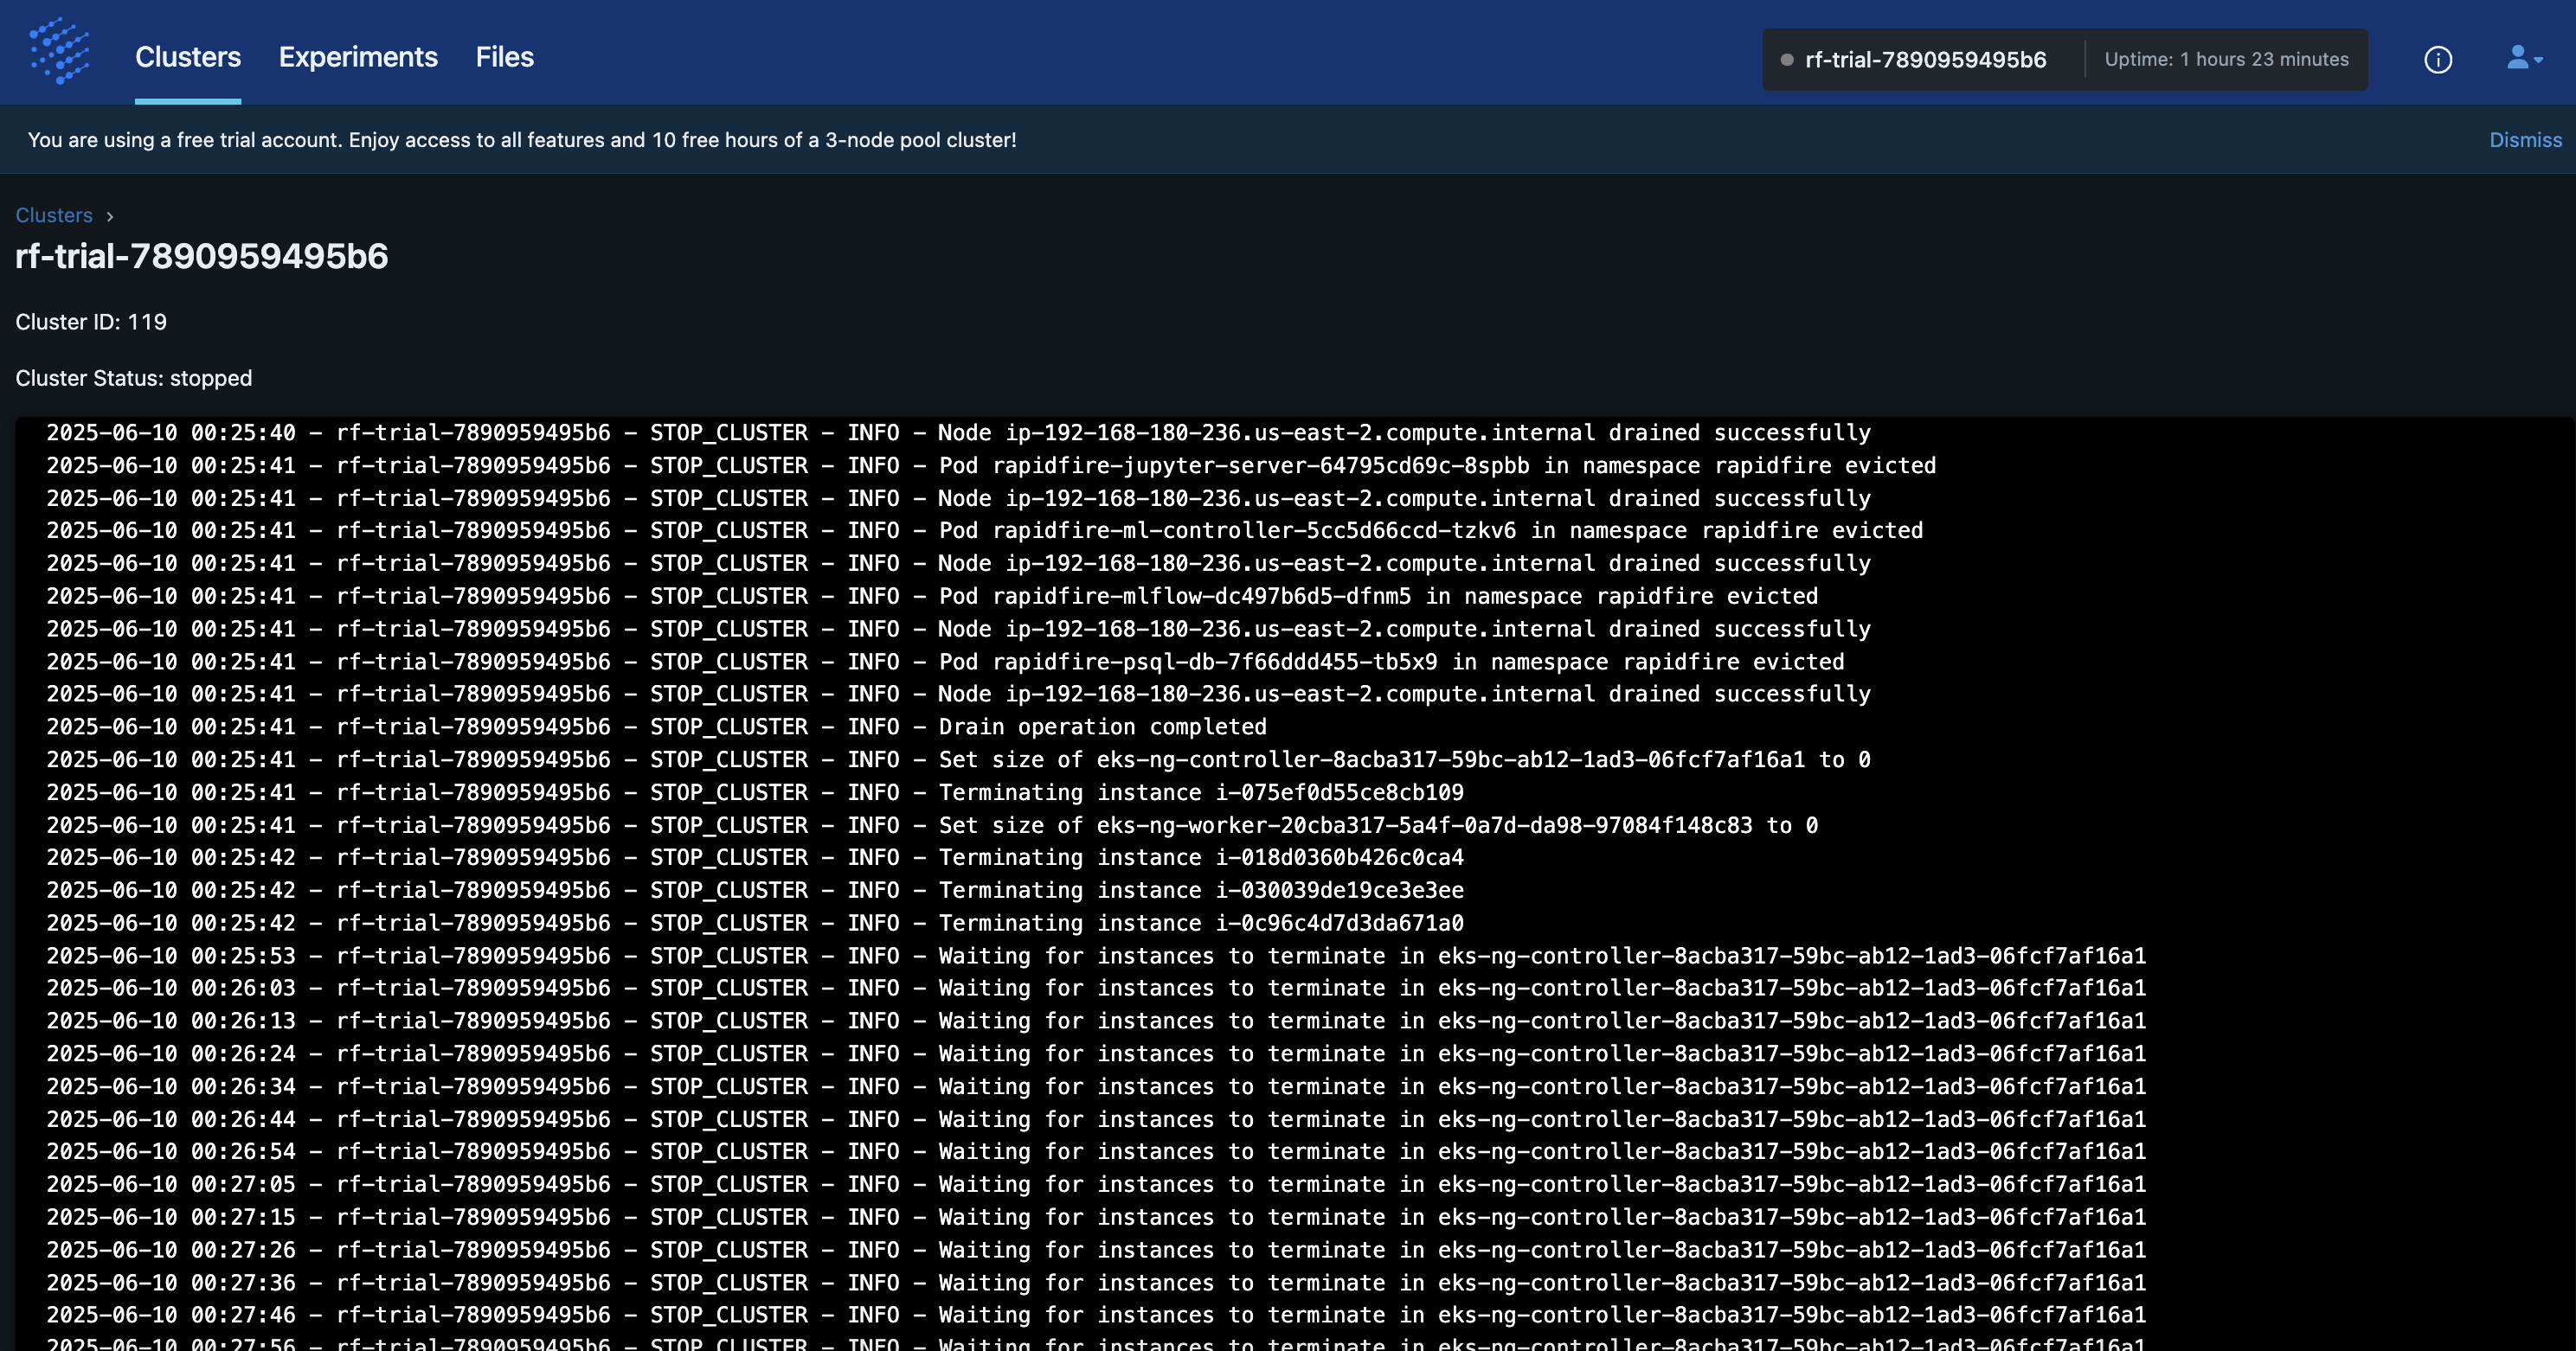Click the Terminating instance i-075ef0d55ce8cb109 line
The height and width of the screenshot is (1351, 2576).
click(x=755, y=792)
